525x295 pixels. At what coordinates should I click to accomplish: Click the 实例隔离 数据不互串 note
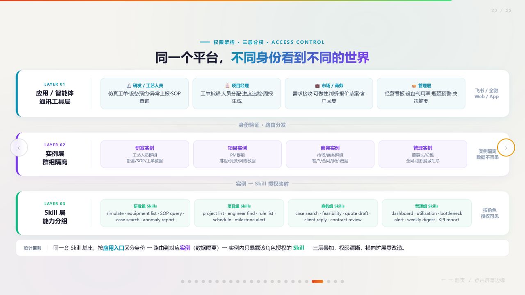[487, 154]
